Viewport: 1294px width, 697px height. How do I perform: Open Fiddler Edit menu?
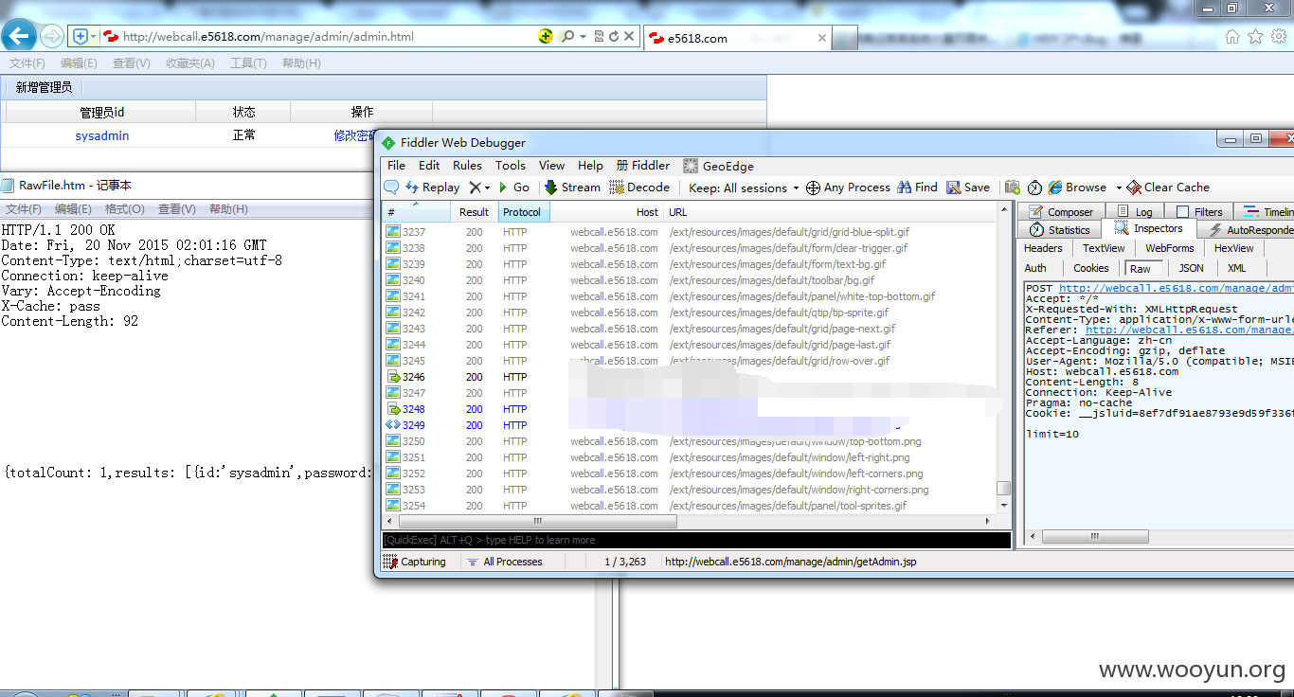(429, 165)
